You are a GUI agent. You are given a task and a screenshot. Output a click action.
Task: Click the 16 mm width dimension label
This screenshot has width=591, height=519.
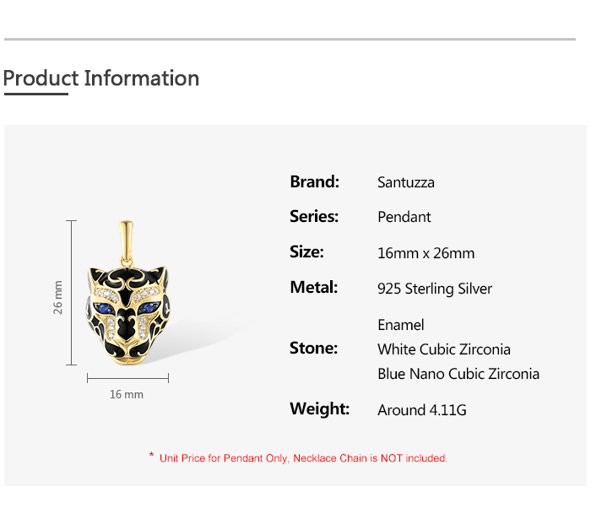tap(127, 394)
